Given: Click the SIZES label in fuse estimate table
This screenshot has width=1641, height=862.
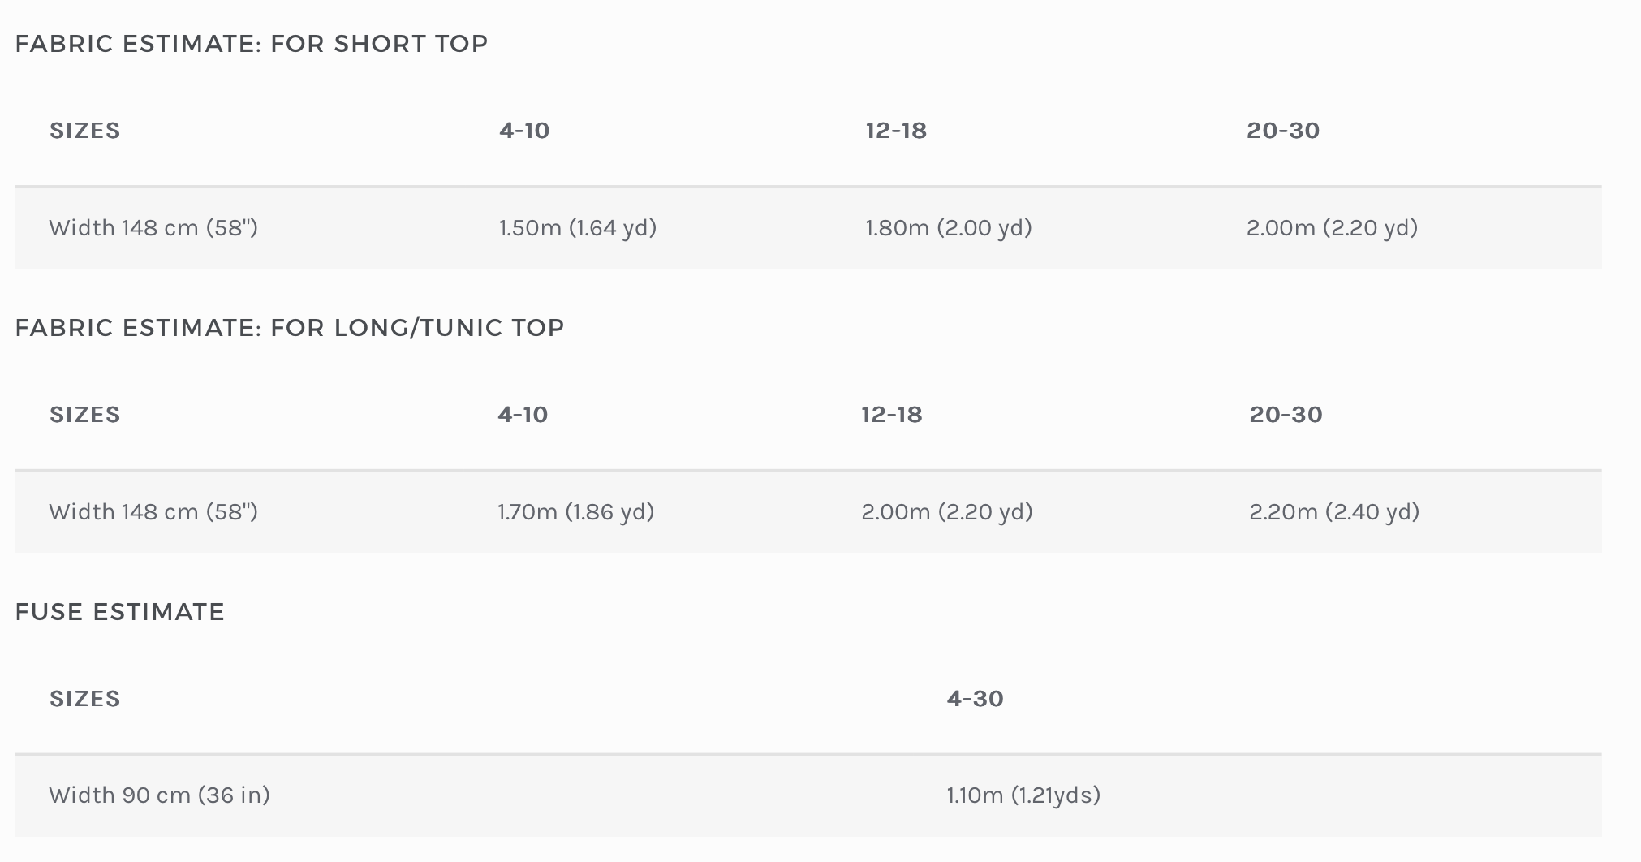Looking at the screenshot, I should pos(85,698).
